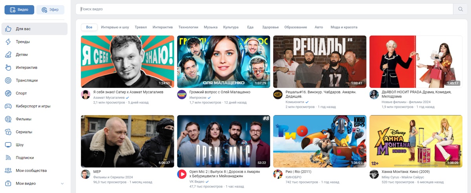Open Фильмы и Сериалы 2024 avatar
The height and width of the screenshot is (193, 471).
tap(86, 174)
